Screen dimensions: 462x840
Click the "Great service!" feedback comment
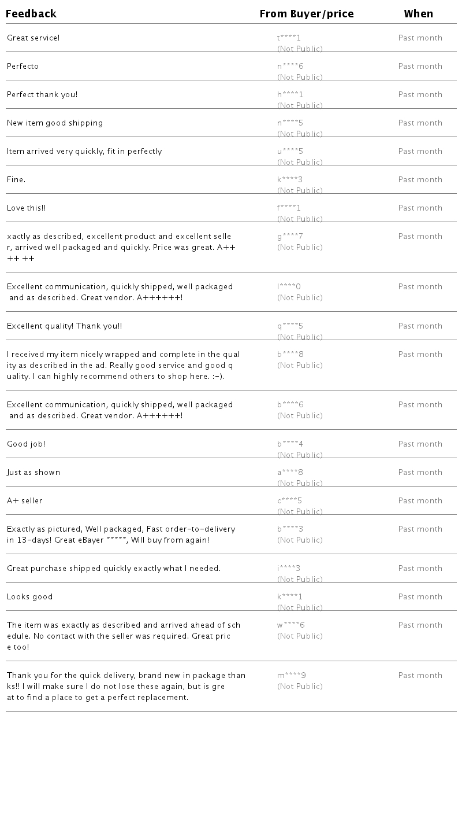[33, 38]
